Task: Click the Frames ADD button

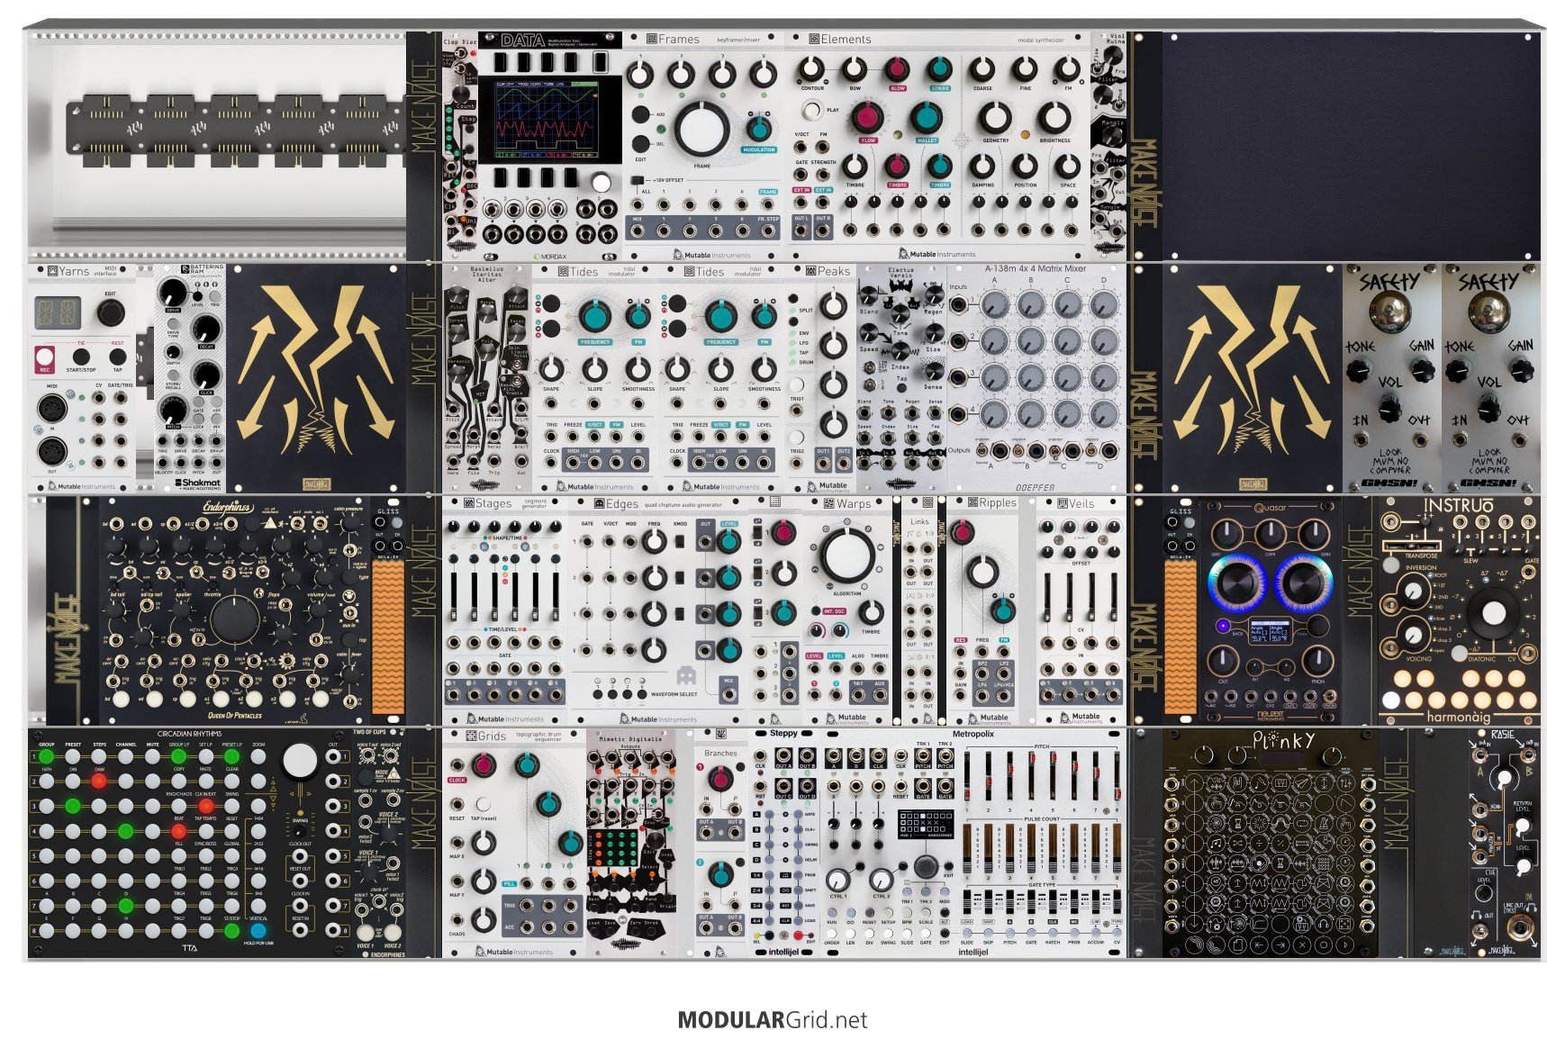Action: (x=640, y=114)
